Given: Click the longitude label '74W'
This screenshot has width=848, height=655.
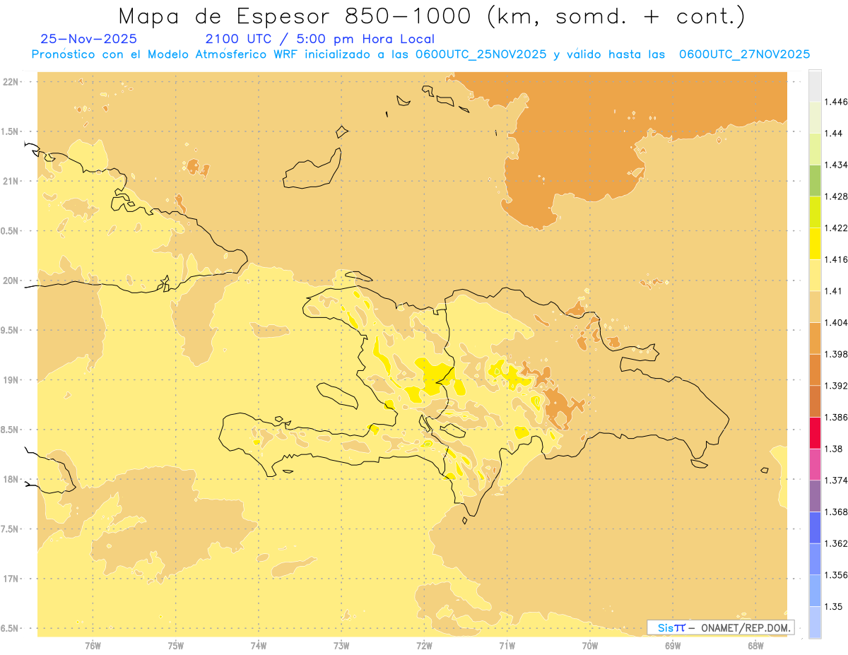Looking at the screenshot, I should click(259, 646).
